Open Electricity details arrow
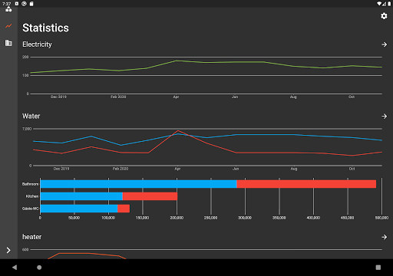The height and width of the screenshot is (276, 393). pos(384,44)
